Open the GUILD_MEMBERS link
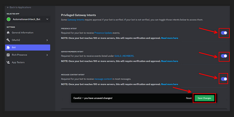234x117 pixels. pos(124,56)
